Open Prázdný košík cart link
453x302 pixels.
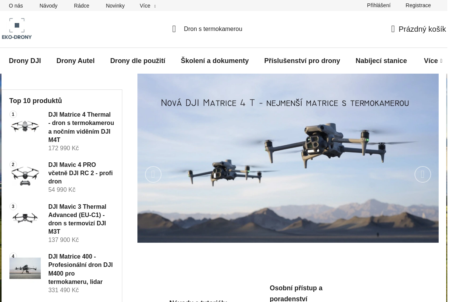tap(422, 29)
